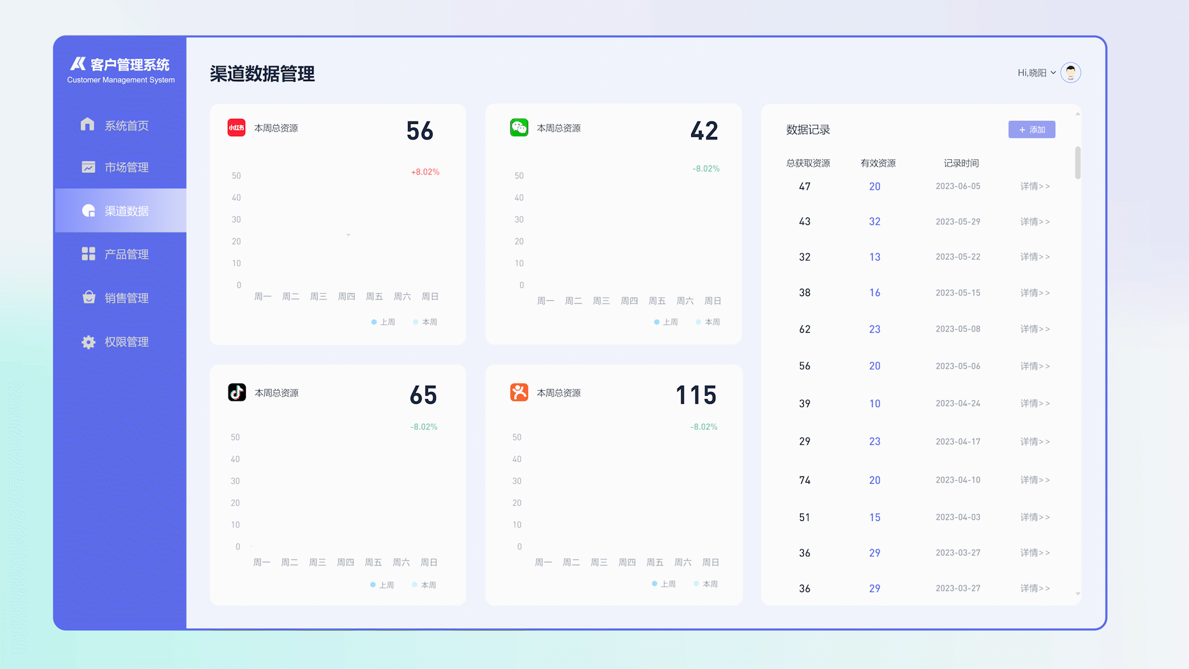Viewport: 1189px width, 669px height.
Task: Click the 小红书 channel logo
Action: click(236, 128)
